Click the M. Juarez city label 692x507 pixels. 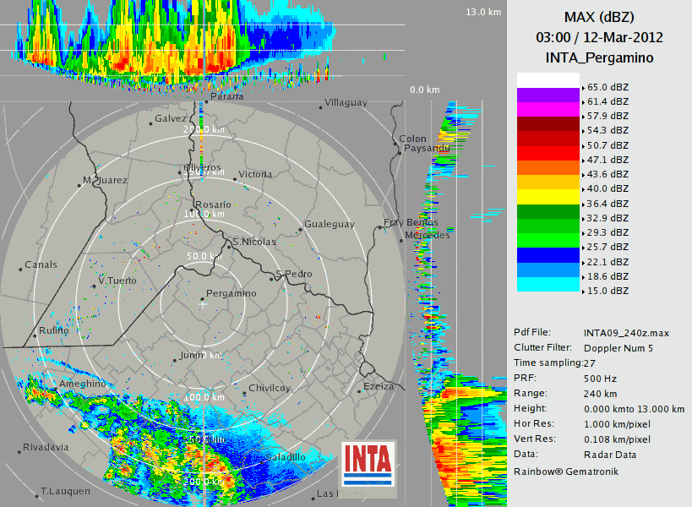point(105,180)
